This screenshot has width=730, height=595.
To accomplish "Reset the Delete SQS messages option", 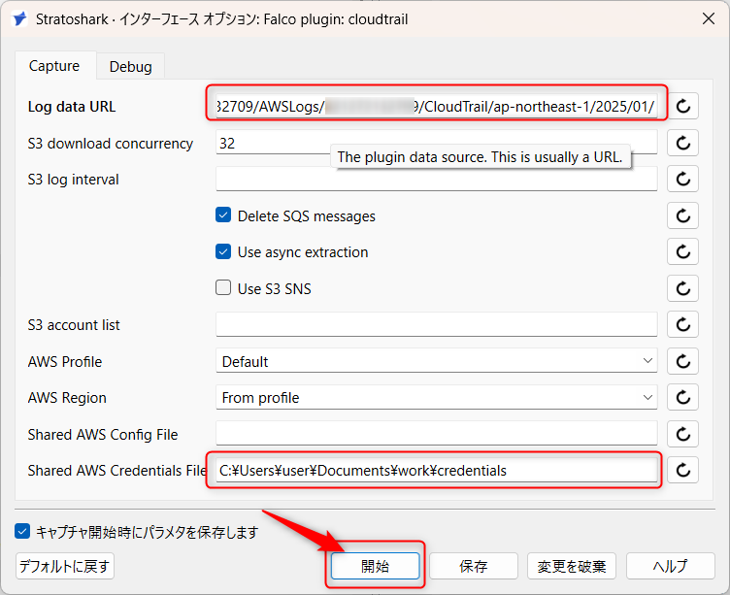I will click(x=682, y=215).
